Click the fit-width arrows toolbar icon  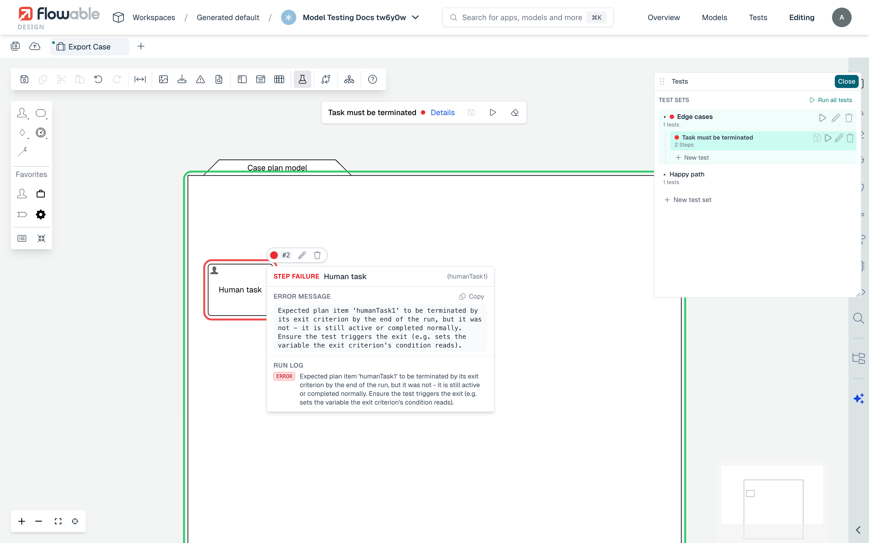pyautogui.click(x=140, y=79)
